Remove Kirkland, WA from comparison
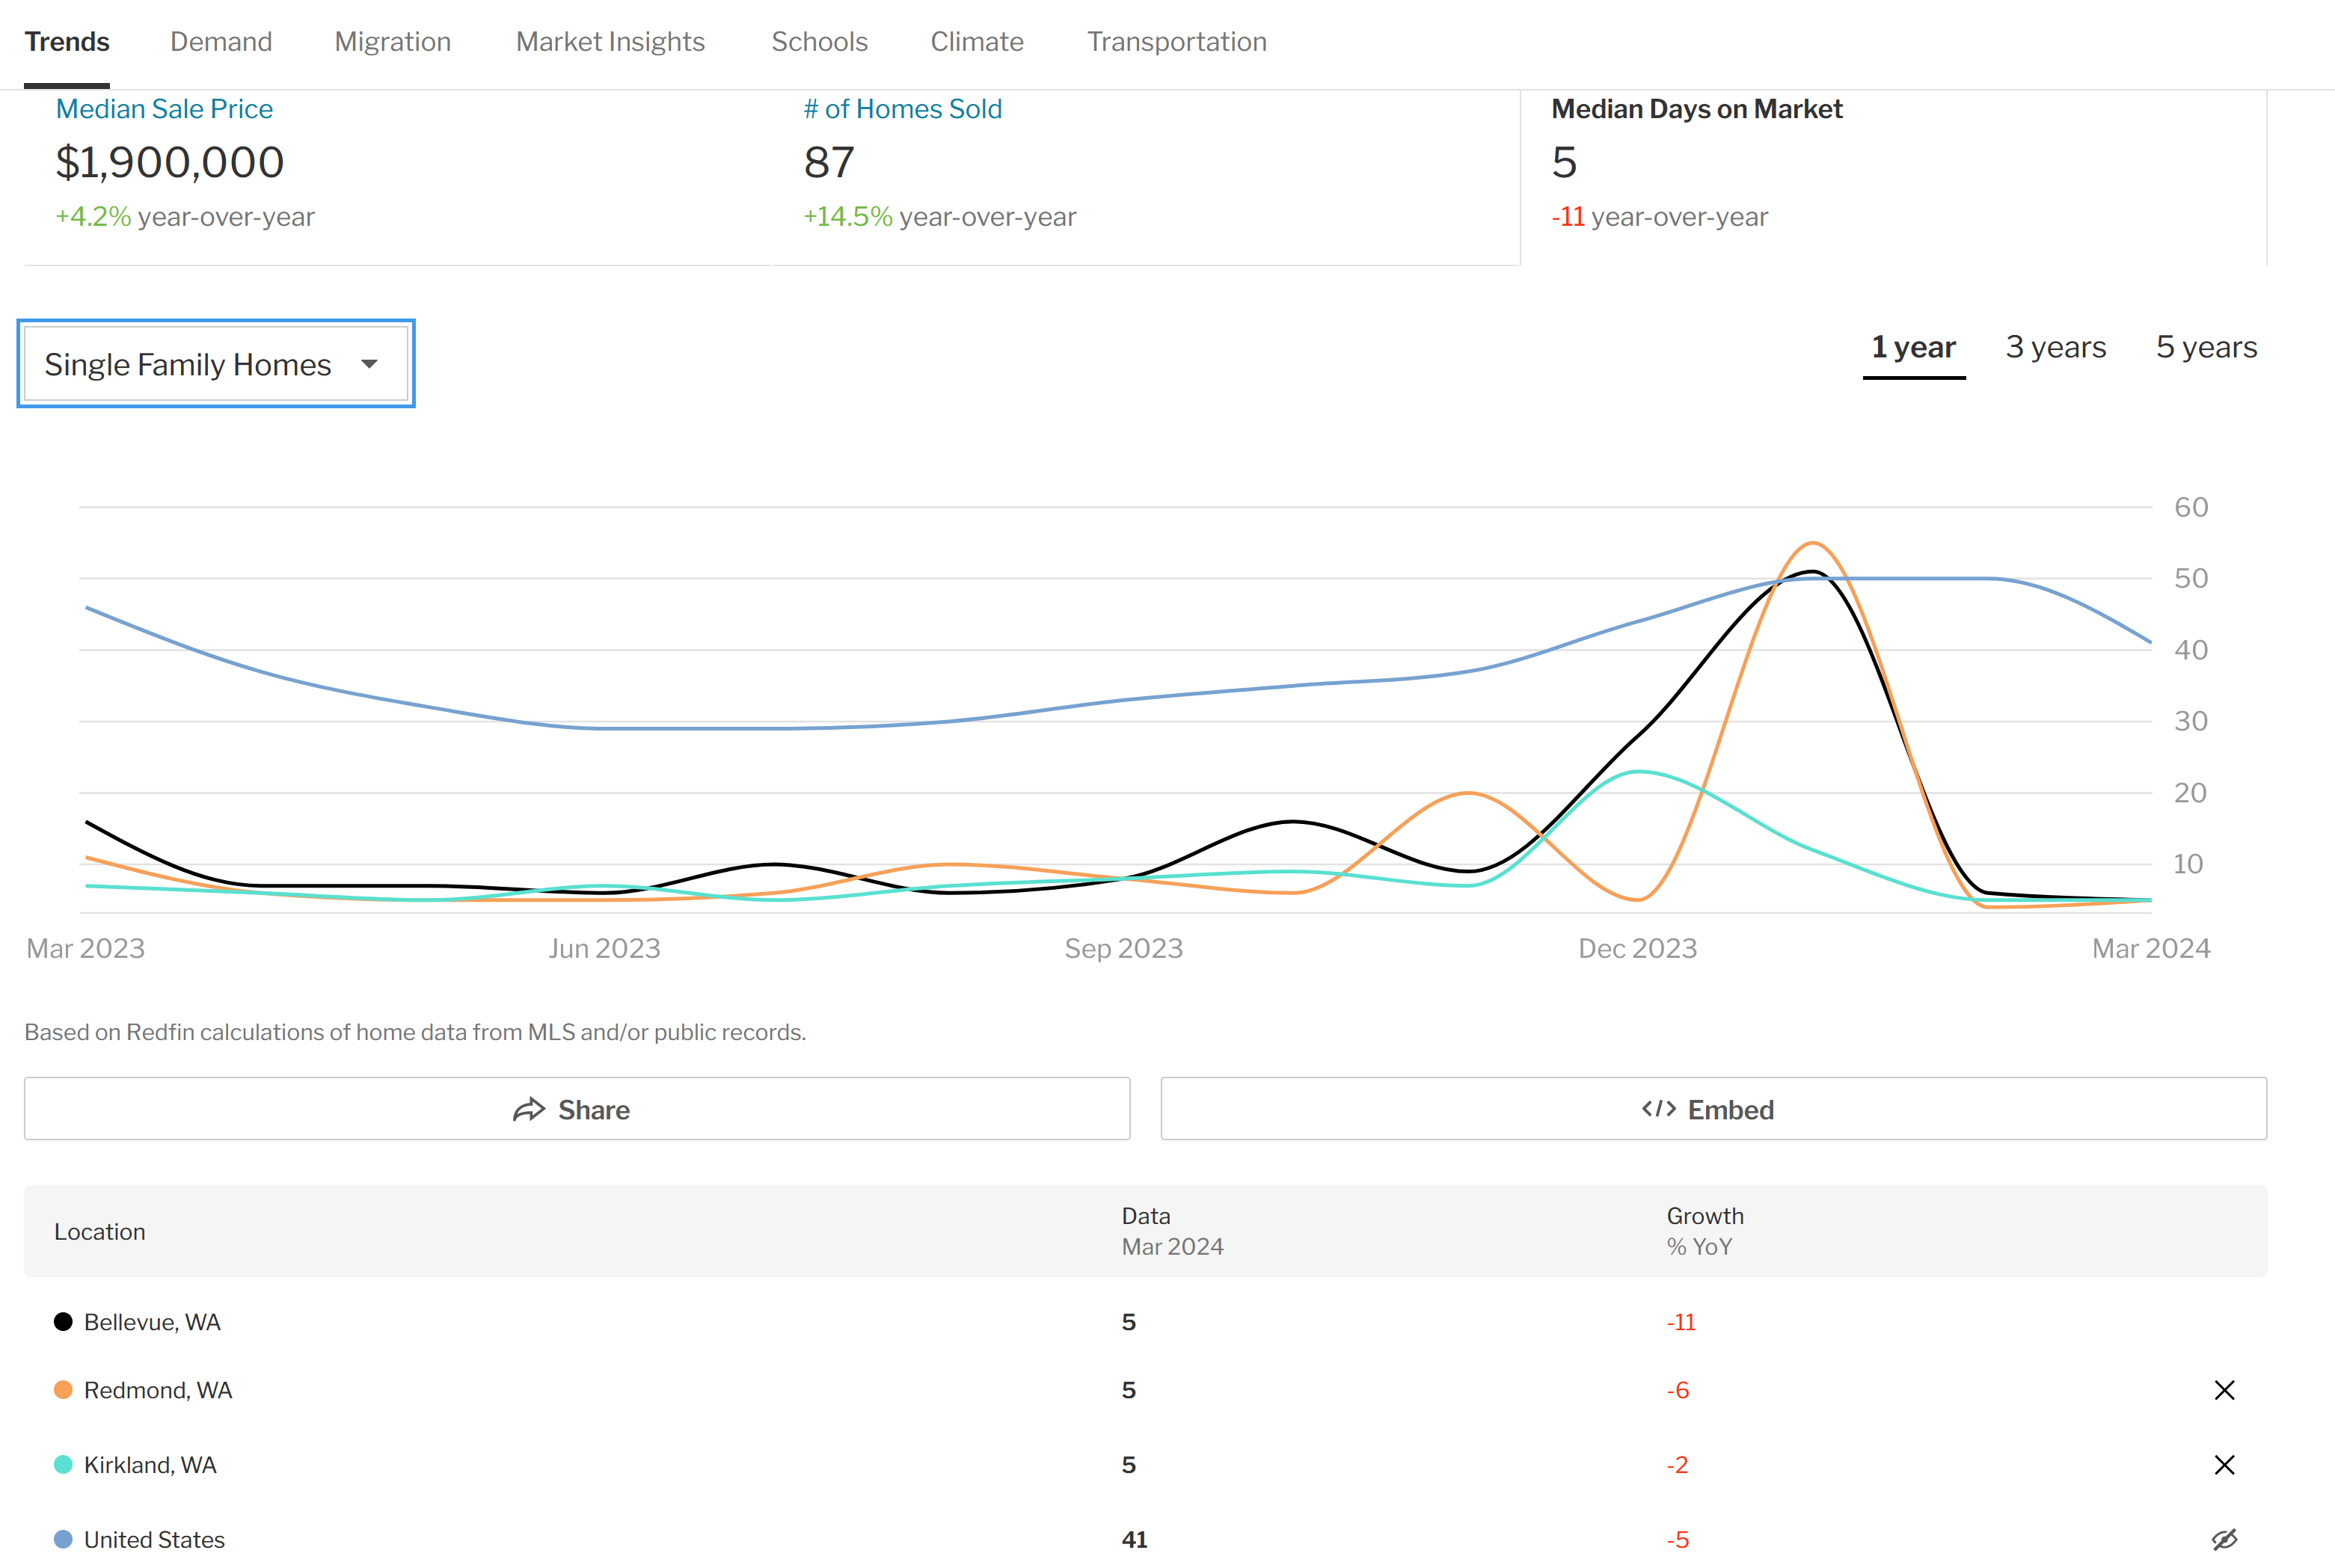 2224,1465
